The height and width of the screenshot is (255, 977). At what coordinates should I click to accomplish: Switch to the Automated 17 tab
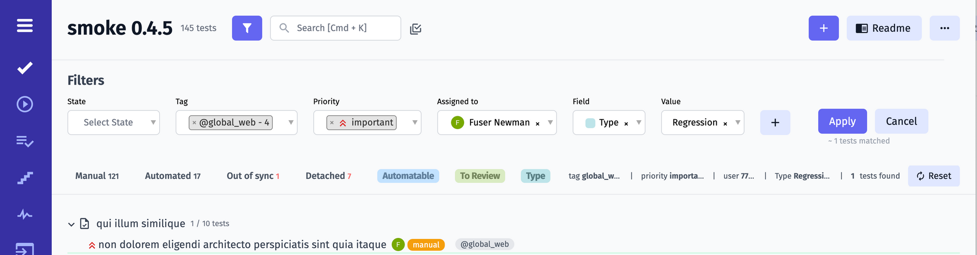172,176
